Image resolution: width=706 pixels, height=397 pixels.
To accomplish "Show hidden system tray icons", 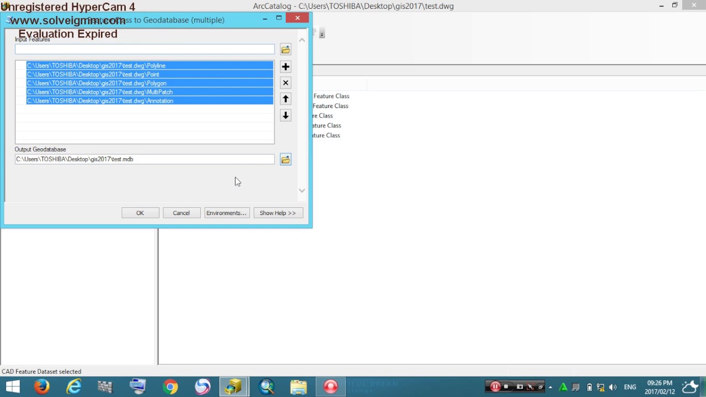I will click(550, 387).
